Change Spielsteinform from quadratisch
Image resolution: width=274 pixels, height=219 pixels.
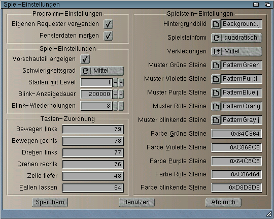(236, 38)
